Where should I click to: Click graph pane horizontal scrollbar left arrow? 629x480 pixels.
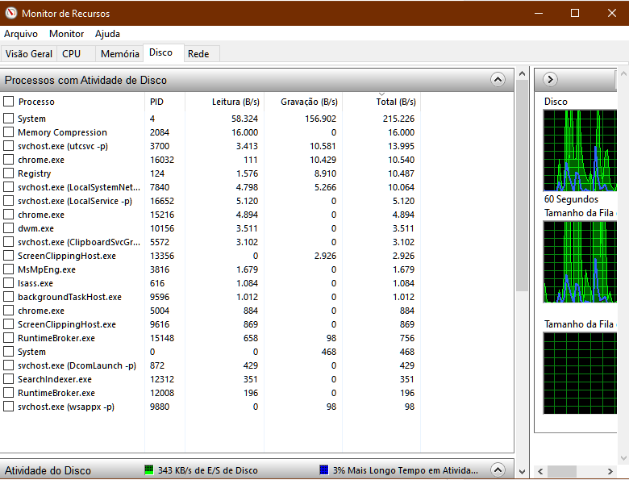click(x=540, y=471)
